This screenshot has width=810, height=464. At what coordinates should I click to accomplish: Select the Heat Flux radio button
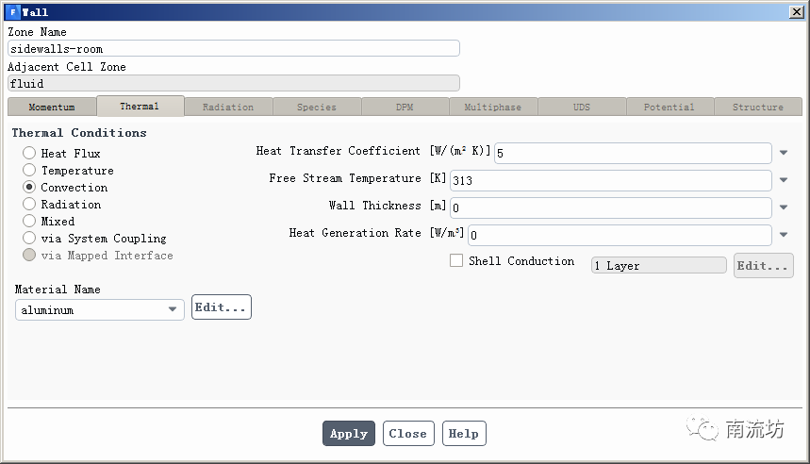[x=29, y=154]
